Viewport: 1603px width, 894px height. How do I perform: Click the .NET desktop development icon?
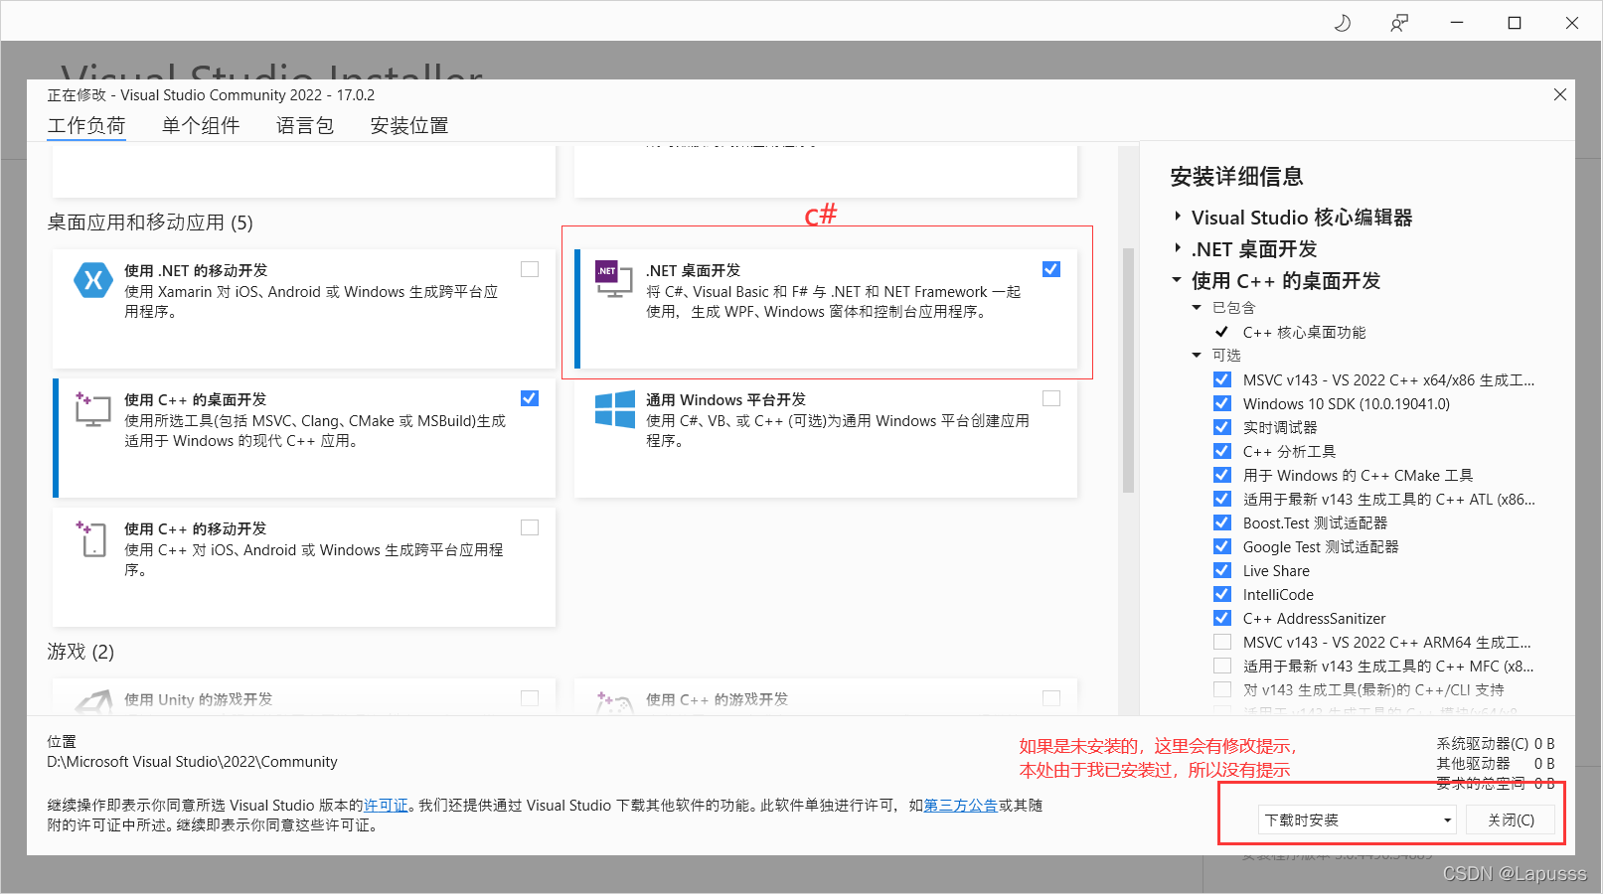coord(613,279)
